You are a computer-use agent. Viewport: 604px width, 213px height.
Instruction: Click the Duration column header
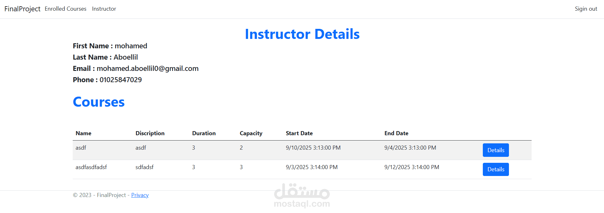[204, 133]
